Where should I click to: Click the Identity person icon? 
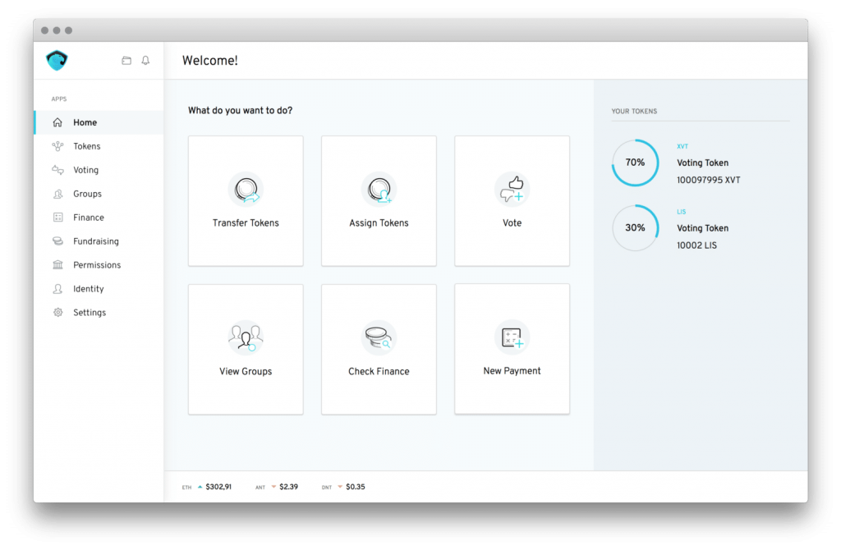pyautogui.click(x=57, y=289)
